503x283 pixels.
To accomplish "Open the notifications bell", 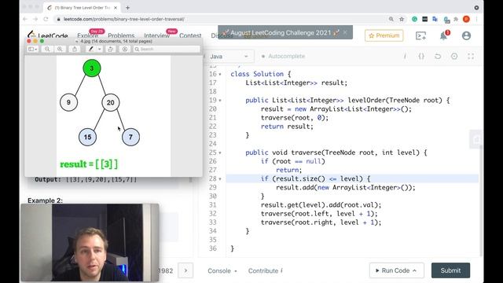I will [x=443, y=35].
